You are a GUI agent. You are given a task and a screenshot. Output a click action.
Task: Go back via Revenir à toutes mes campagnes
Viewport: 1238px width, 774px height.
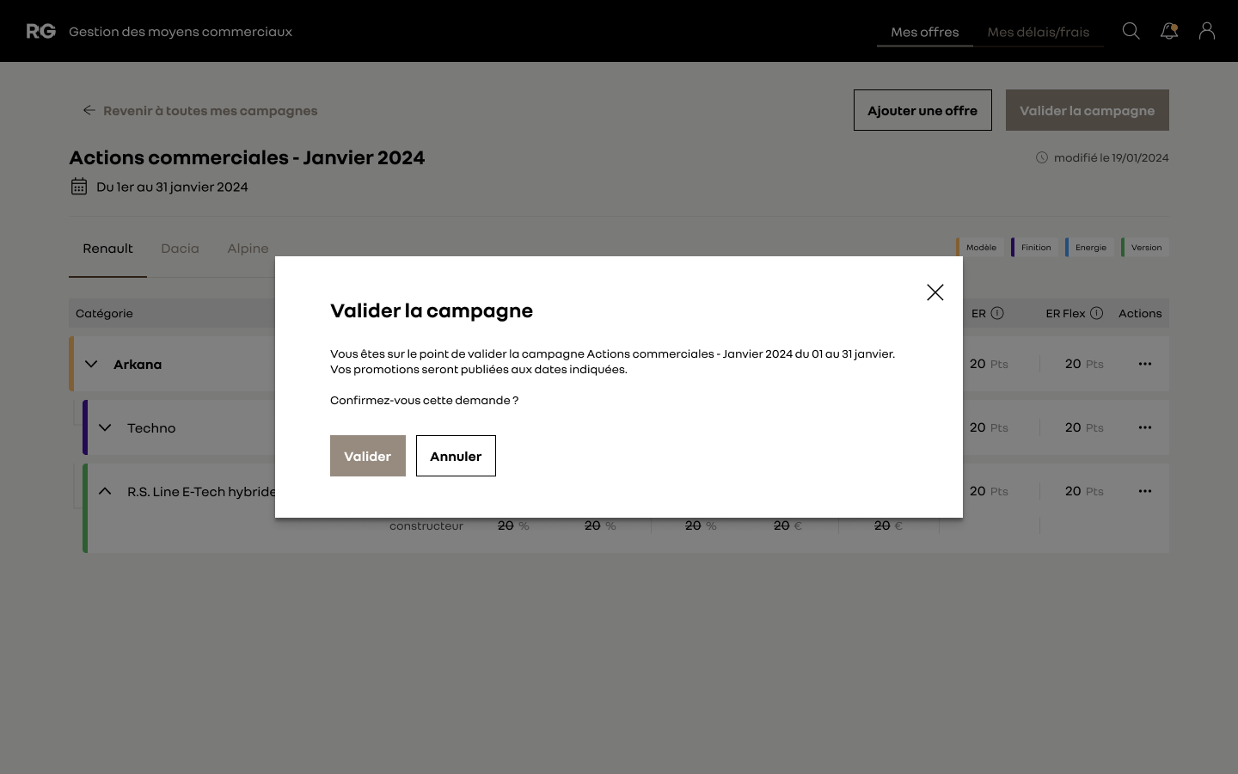tap(200, 110)
